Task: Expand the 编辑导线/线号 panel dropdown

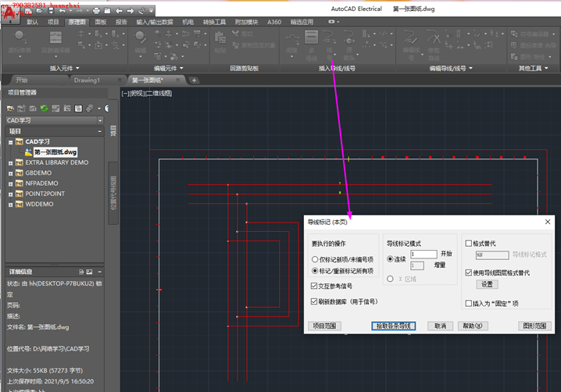Action: [451, 68]
